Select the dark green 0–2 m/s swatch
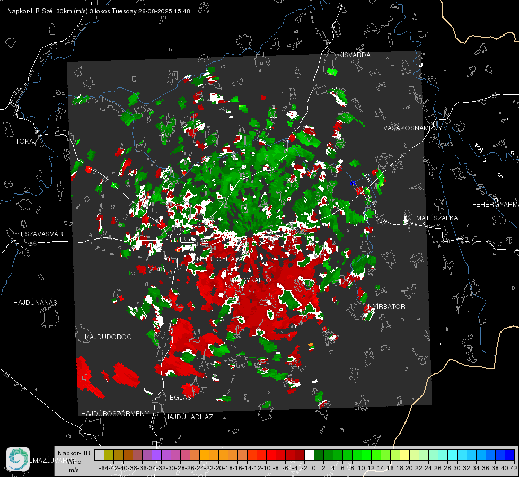Screen dimensions: 519x477 point(319,455)
